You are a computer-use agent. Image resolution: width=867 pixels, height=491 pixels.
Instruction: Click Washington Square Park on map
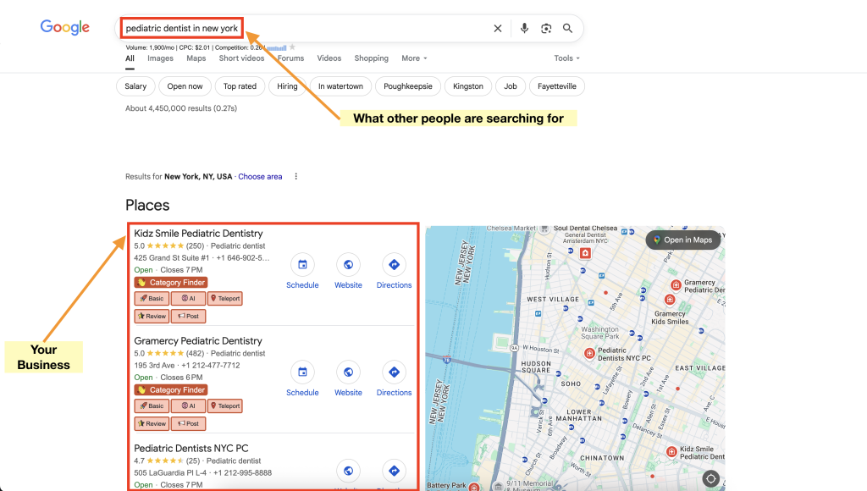600,333
